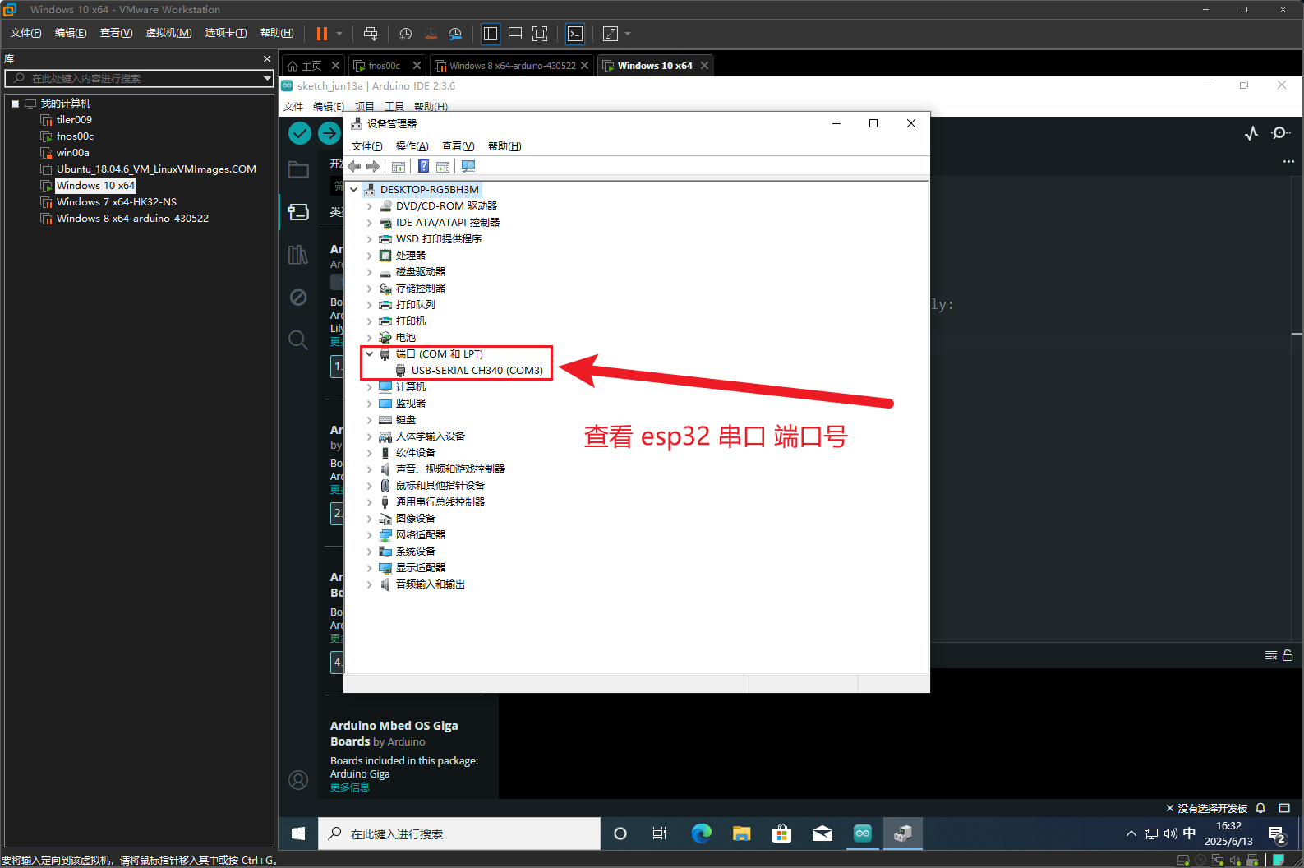Select USB-SERIAL CH340 (COM3) device
The height and width of the screenshot is (868, 1304).
click(477, 371)
